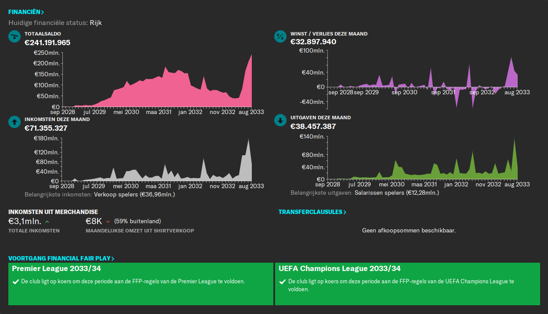Open the Financiën section header
The image size is (548, 314).
(26, 12)
